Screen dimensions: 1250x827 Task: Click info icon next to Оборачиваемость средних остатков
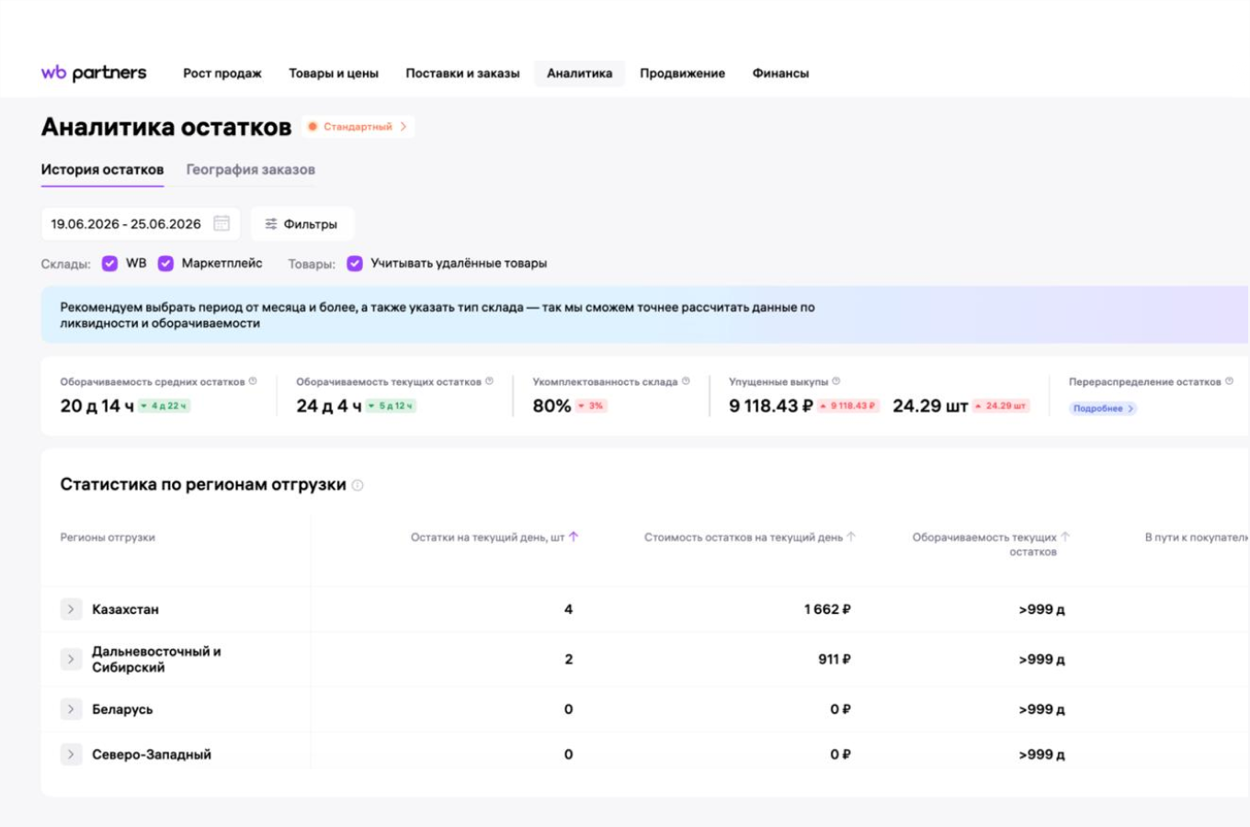[253, 381]
